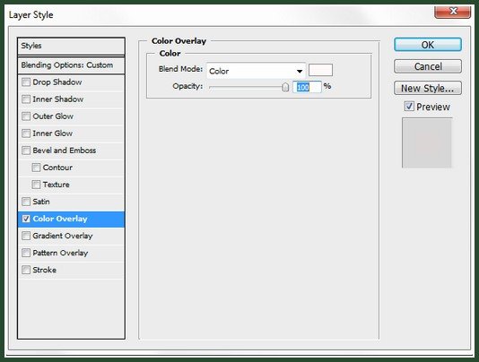
Task: Open the Blend Mode dropdown
Action: pyautogui.click(x=256, y=71)
